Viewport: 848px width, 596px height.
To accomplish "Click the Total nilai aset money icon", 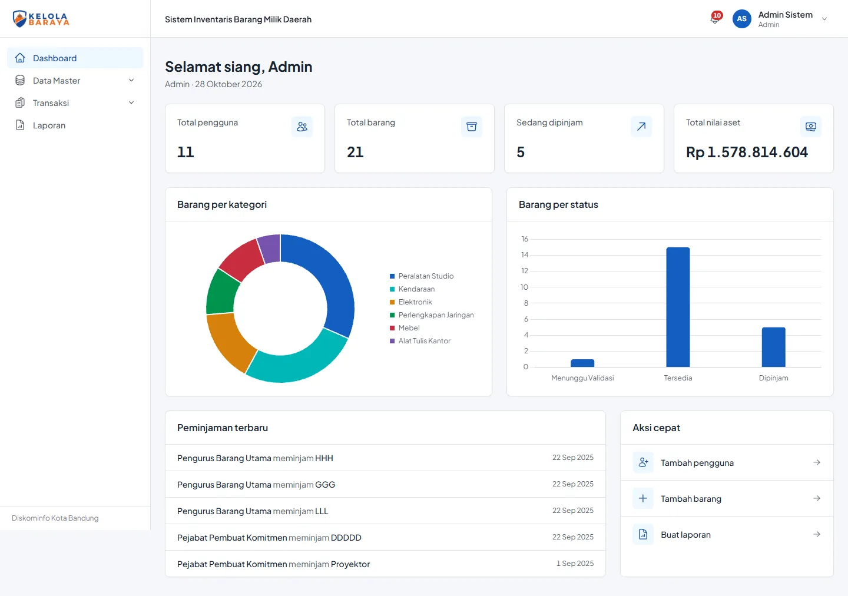I will (811, 127).
